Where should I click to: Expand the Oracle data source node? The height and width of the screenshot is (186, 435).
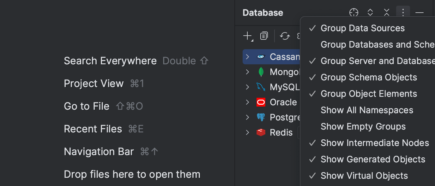point(247,102)
